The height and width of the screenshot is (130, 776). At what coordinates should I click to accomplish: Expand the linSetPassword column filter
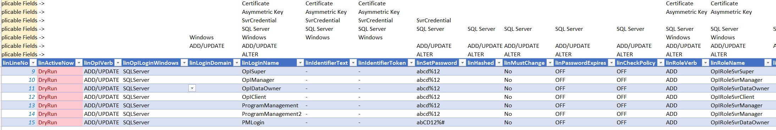click(462, 63)
